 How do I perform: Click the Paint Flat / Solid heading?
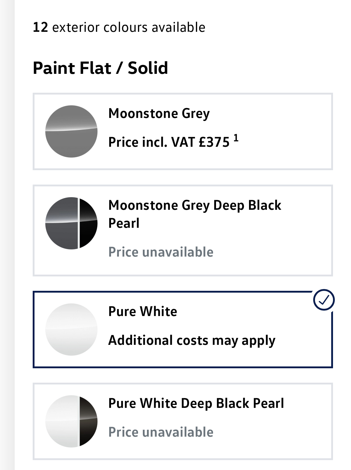(x=100, y=68)
